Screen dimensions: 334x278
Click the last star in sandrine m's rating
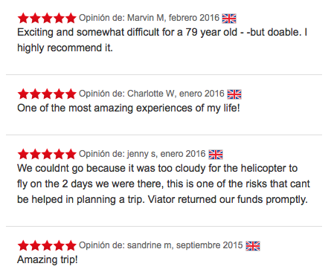71,245
